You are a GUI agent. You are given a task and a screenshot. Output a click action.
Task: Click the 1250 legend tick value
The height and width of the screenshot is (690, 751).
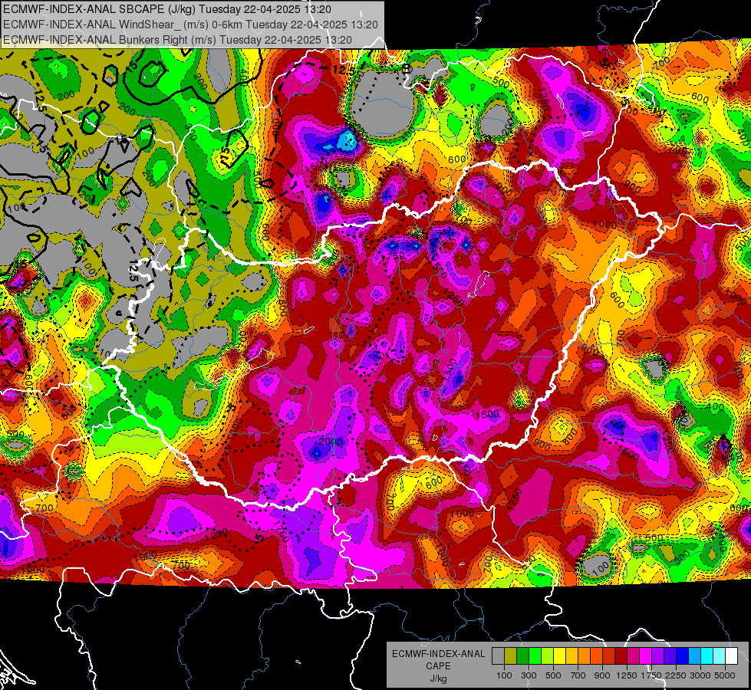627,675
